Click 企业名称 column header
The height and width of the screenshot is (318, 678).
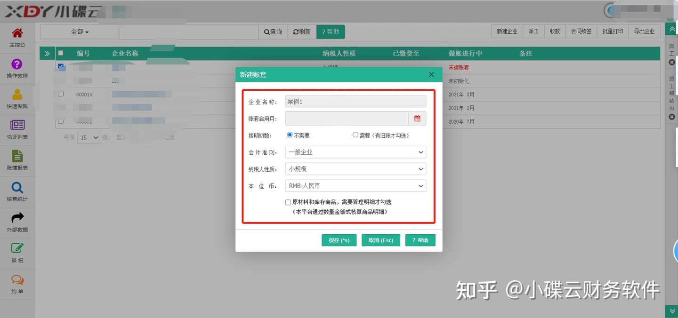[x=125, y=54]
